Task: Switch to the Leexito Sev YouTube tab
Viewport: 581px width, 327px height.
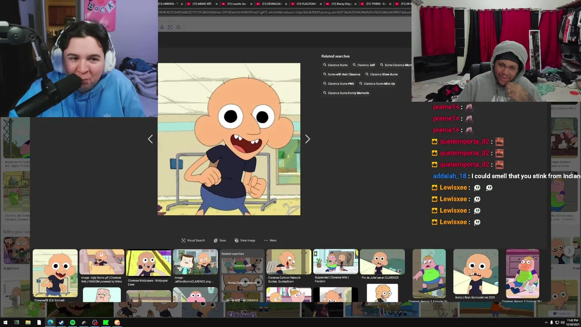Action: pos(236,4)
